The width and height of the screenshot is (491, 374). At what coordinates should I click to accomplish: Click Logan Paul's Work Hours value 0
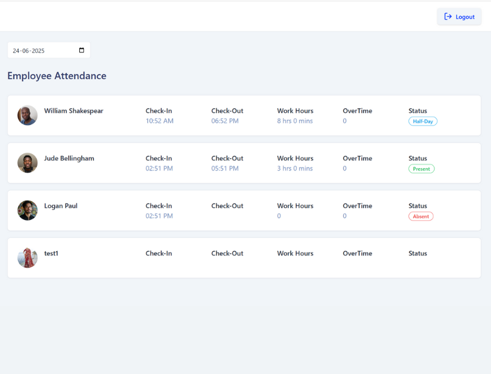click(x=279, y=216)
